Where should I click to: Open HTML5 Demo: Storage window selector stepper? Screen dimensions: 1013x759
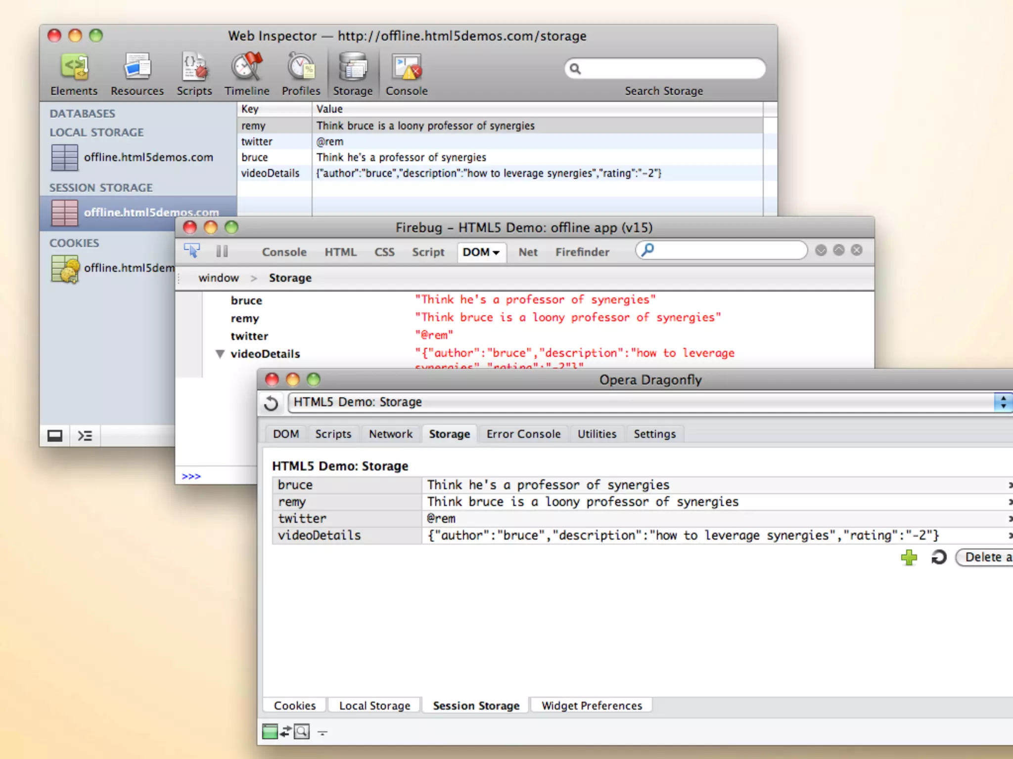[x=1003, y=402]
